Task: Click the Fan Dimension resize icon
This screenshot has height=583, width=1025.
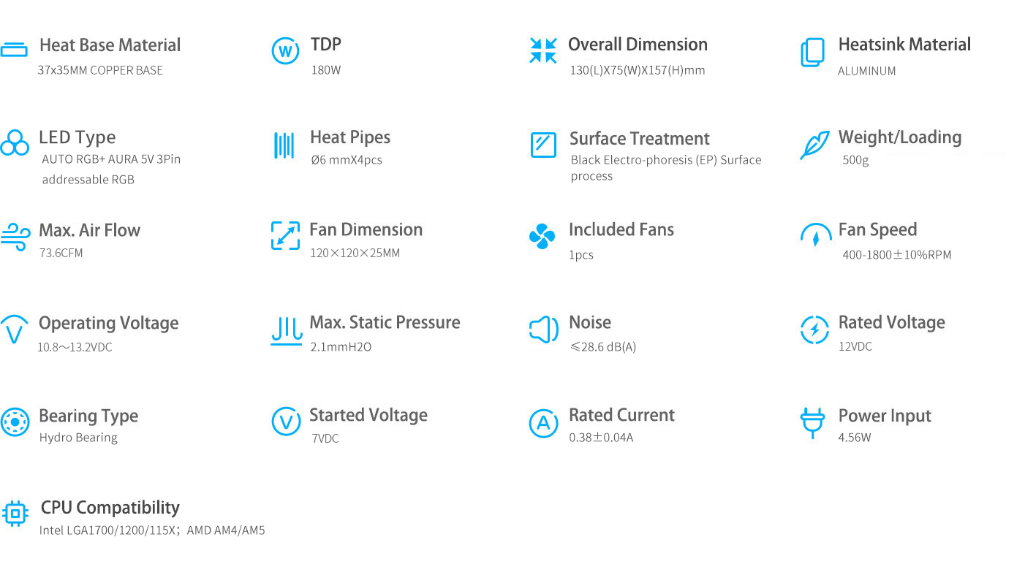Action: [285, 235]
